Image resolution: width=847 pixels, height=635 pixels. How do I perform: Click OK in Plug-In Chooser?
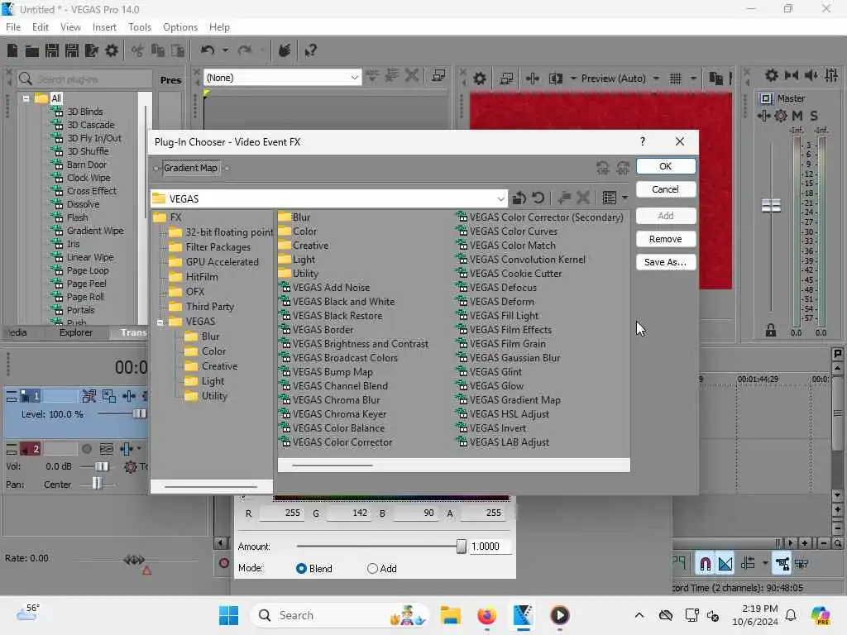point(666,166)
